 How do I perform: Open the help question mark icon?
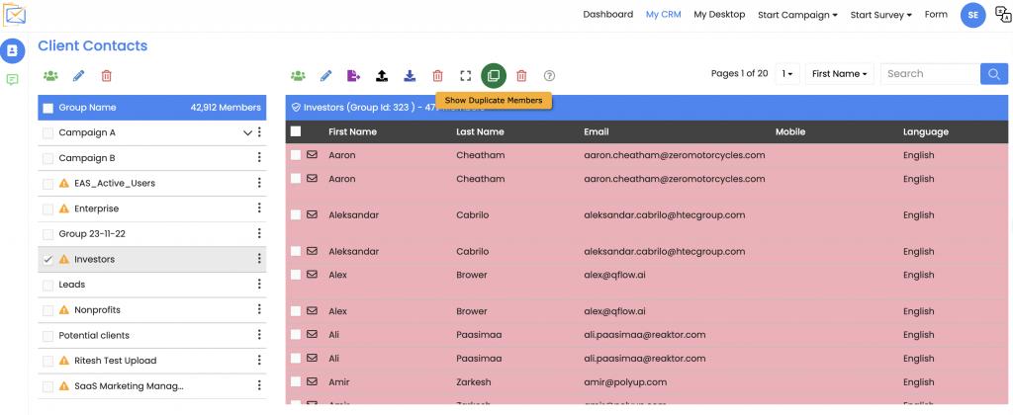coord(550,75)
